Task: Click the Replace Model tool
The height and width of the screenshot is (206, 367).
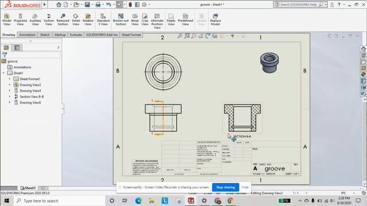Action: pos(216,19)
